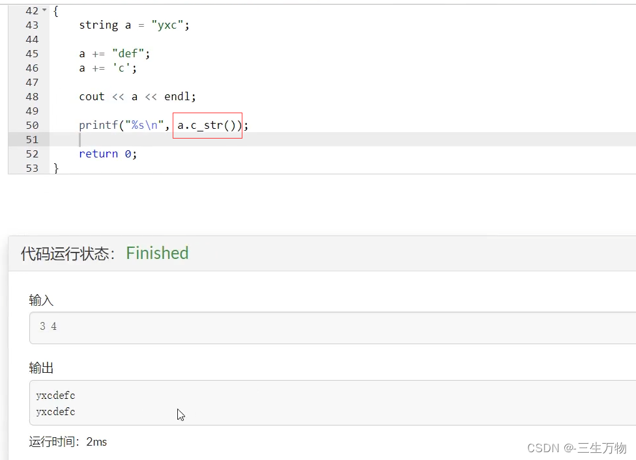636x460 pixels.
Task: Click line number 52 in gutter
Action: (32, 154)
